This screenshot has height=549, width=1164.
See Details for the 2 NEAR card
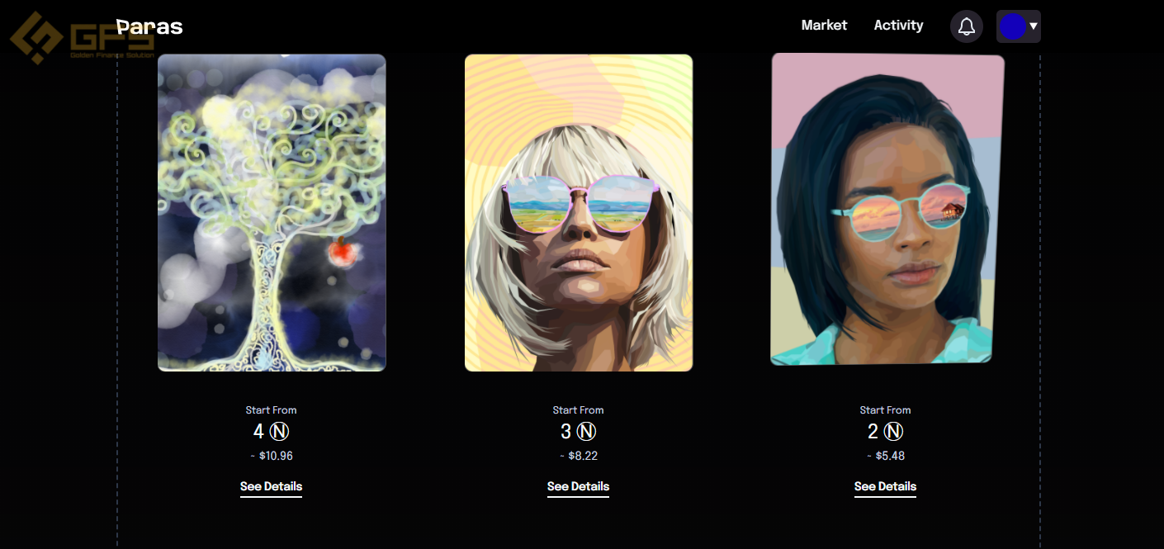[885, 486]
